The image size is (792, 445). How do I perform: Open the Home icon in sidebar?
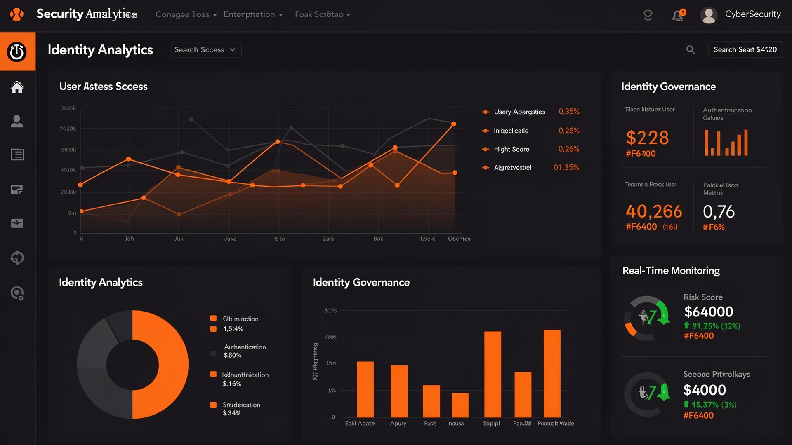[x=17, y=87]
